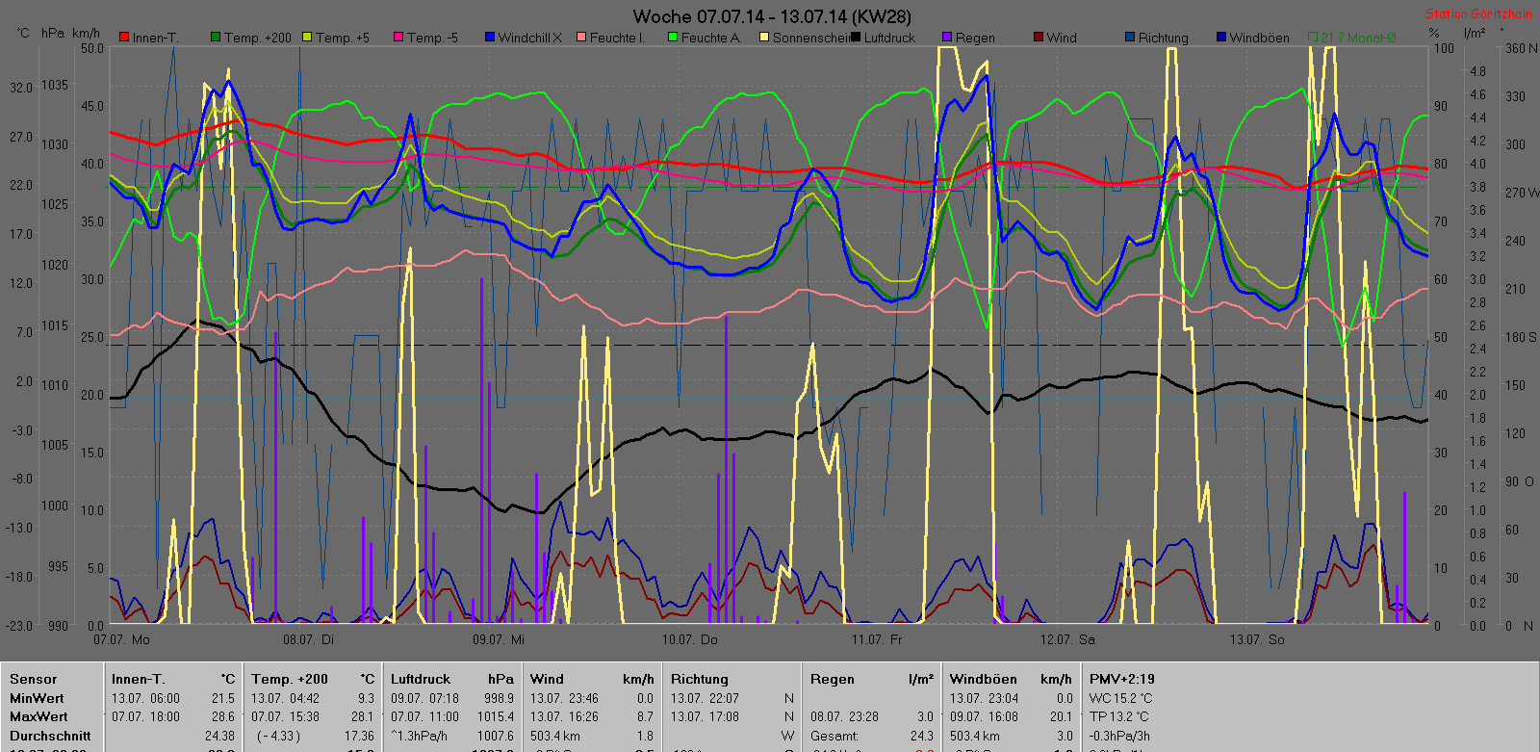Click the Station Göritzhain title in red

point(1478,14)
